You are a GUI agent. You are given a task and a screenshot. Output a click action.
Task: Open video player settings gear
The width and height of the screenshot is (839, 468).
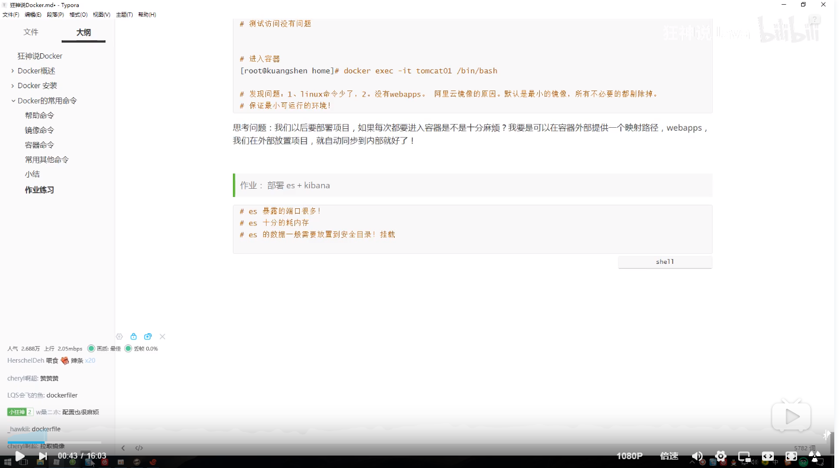click(720, 456)
